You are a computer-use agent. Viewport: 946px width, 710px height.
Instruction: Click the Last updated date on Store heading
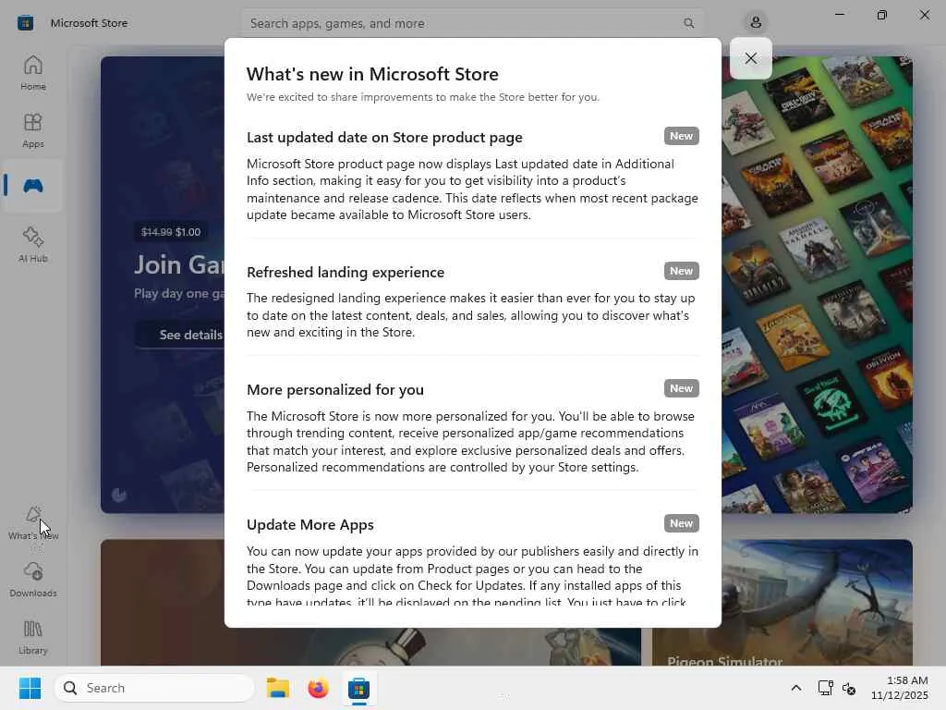coord(384,138)
